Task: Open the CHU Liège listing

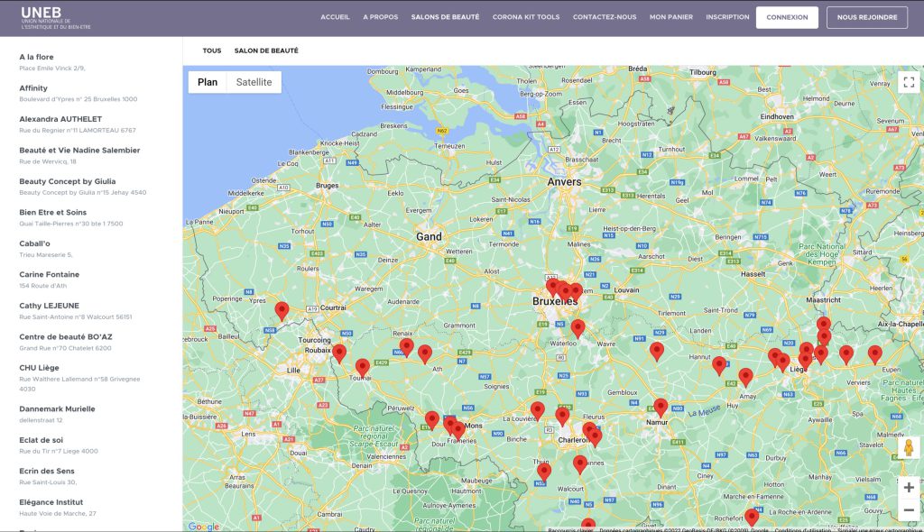Action: tap(39, 368)
